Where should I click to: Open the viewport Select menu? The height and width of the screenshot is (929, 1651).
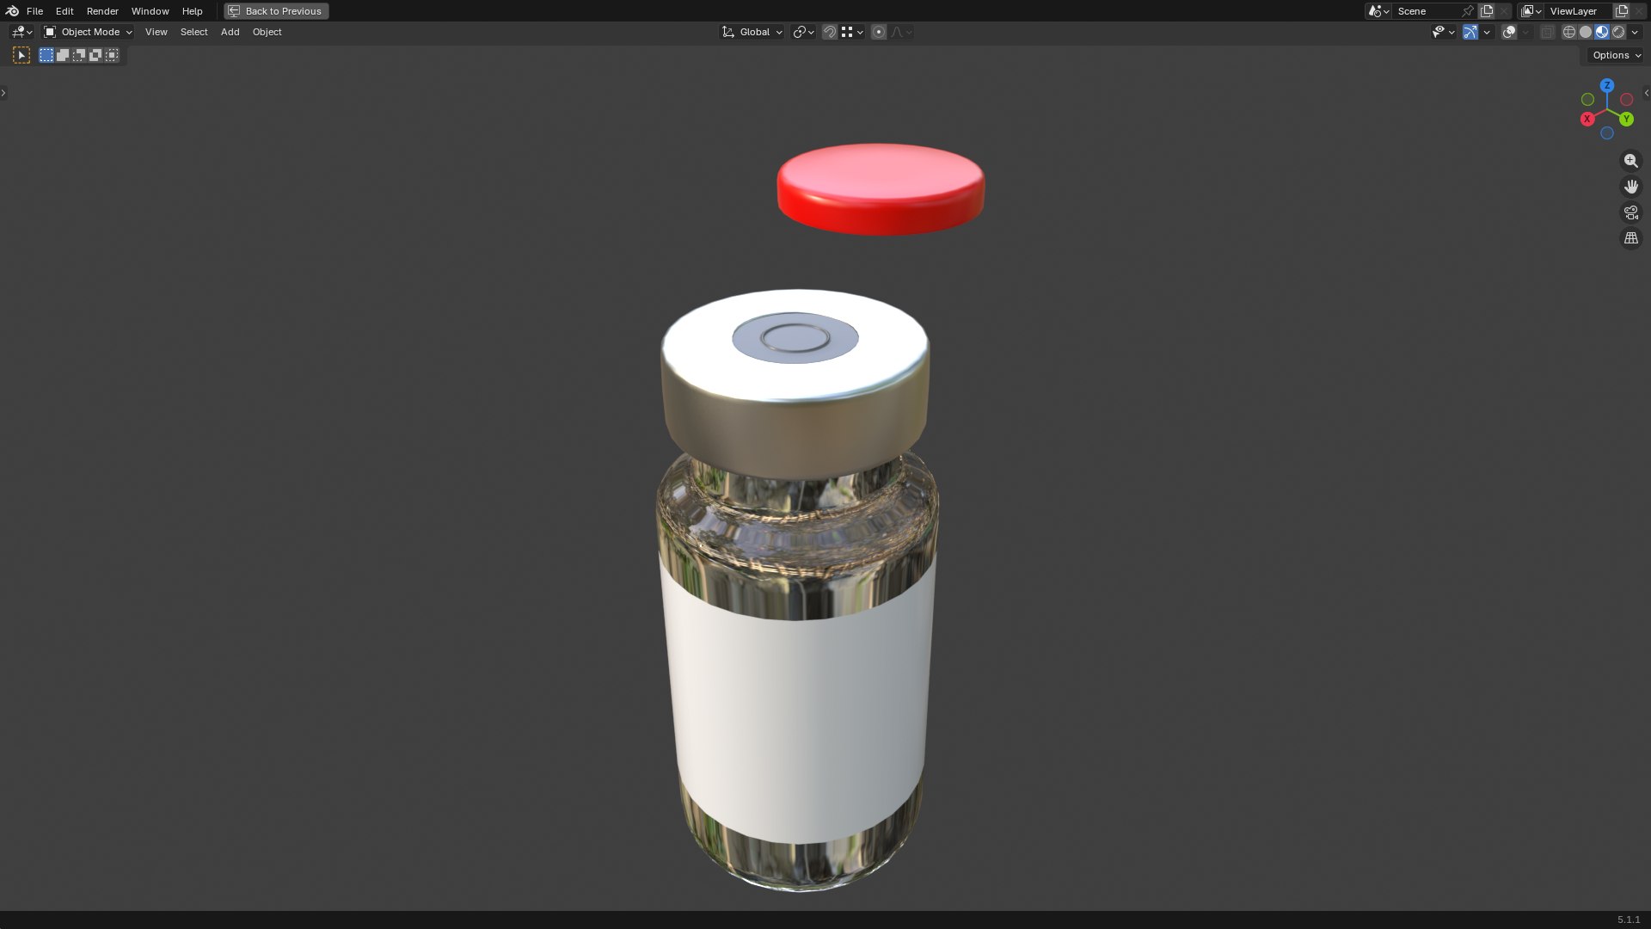pos(193,32)
